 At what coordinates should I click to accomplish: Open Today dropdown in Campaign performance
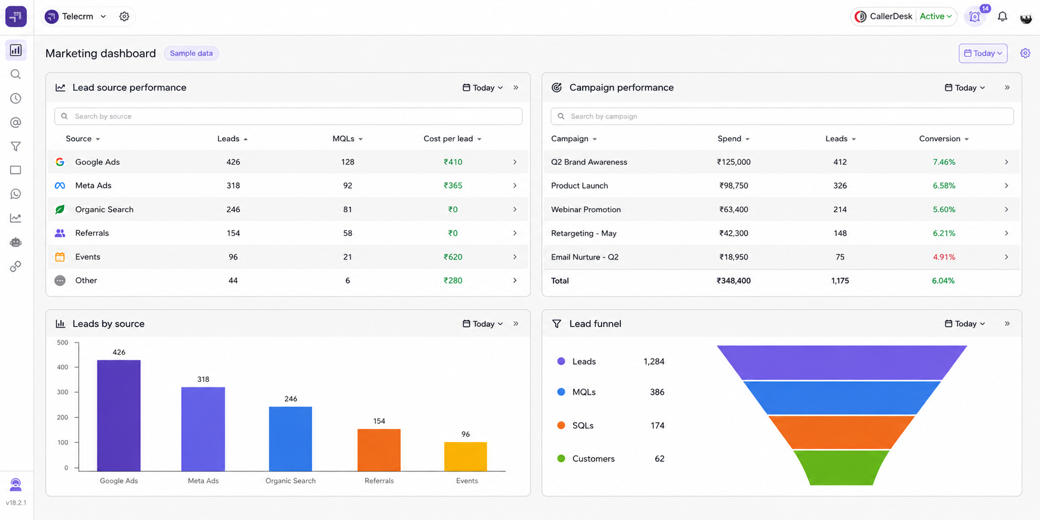pyautogui.click(x=965, y=87)
